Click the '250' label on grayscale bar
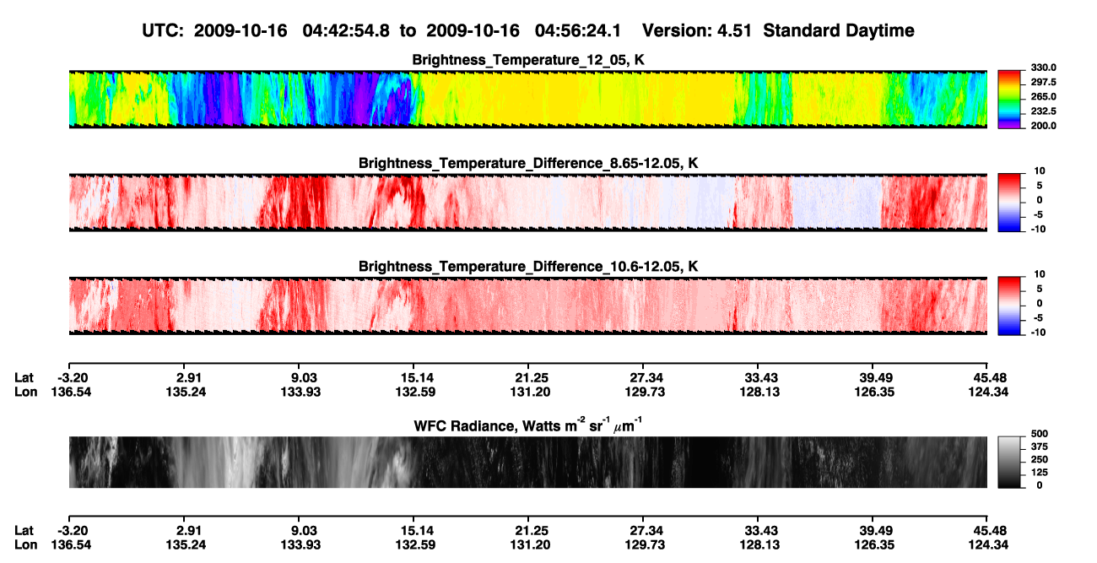Viewport: 1097px width, 563px height. (1039, 459)
